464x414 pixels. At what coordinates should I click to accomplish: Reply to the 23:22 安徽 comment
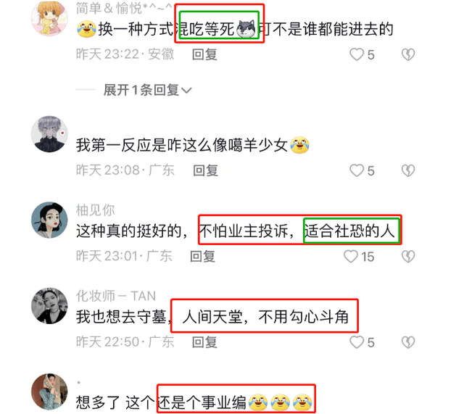(x=204, y=54)
